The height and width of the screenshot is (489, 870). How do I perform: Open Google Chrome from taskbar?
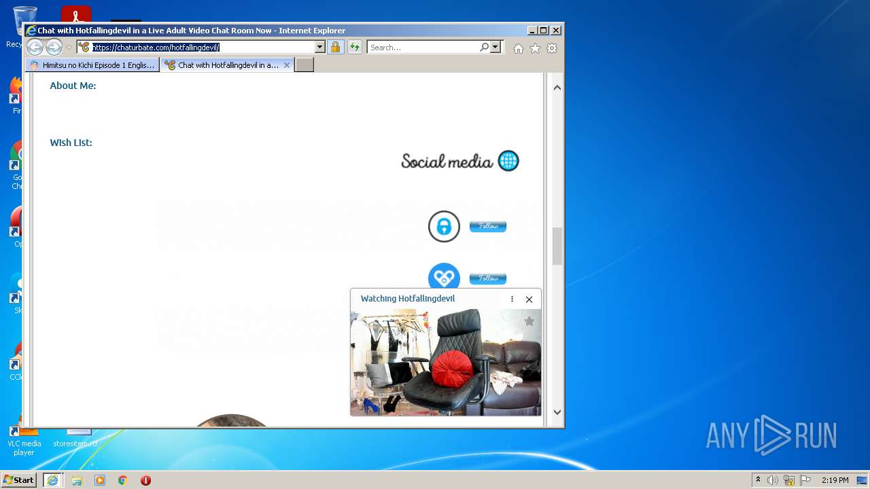pos(123,480)
